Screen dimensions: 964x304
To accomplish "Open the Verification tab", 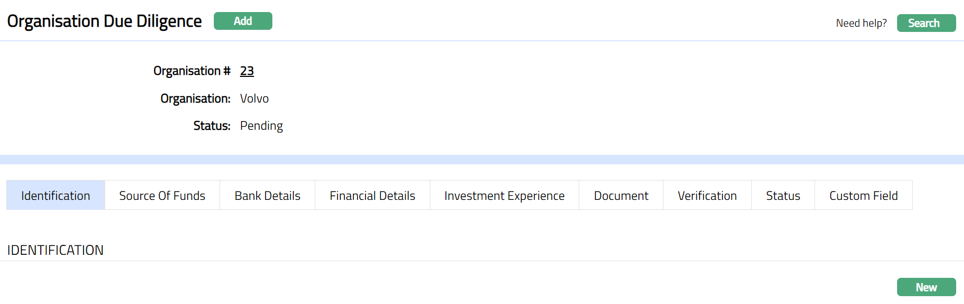I will [x=707, y=195].
